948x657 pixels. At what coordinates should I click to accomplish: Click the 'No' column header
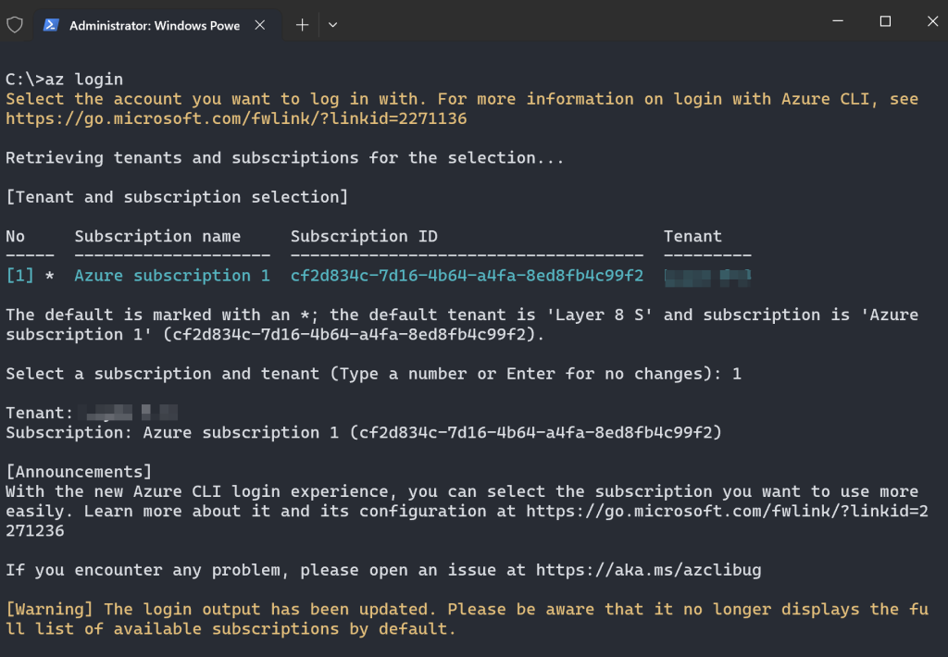point(15,236)
